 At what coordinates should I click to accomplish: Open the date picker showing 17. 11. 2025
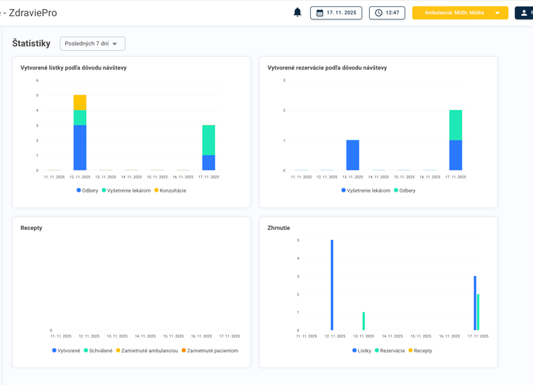336,13
